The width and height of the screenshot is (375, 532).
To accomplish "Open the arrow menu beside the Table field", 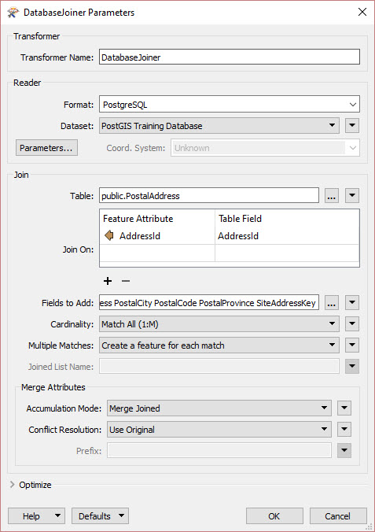I will (352, 196).
